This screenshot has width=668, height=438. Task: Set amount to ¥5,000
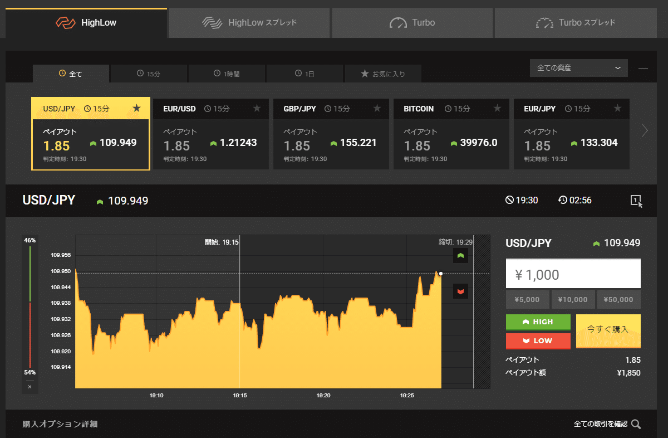pos(527,299)
